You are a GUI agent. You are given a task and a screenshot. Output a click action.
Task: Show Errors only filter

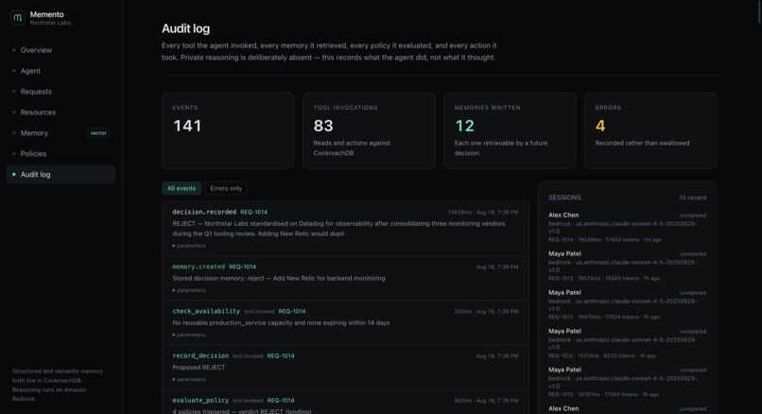[226, 188]
